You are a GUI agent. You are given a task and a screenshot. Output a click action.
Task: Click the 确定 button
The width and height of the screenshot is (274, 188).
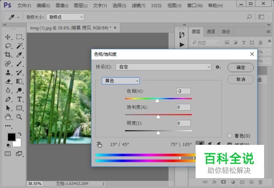tap(240, 67)
